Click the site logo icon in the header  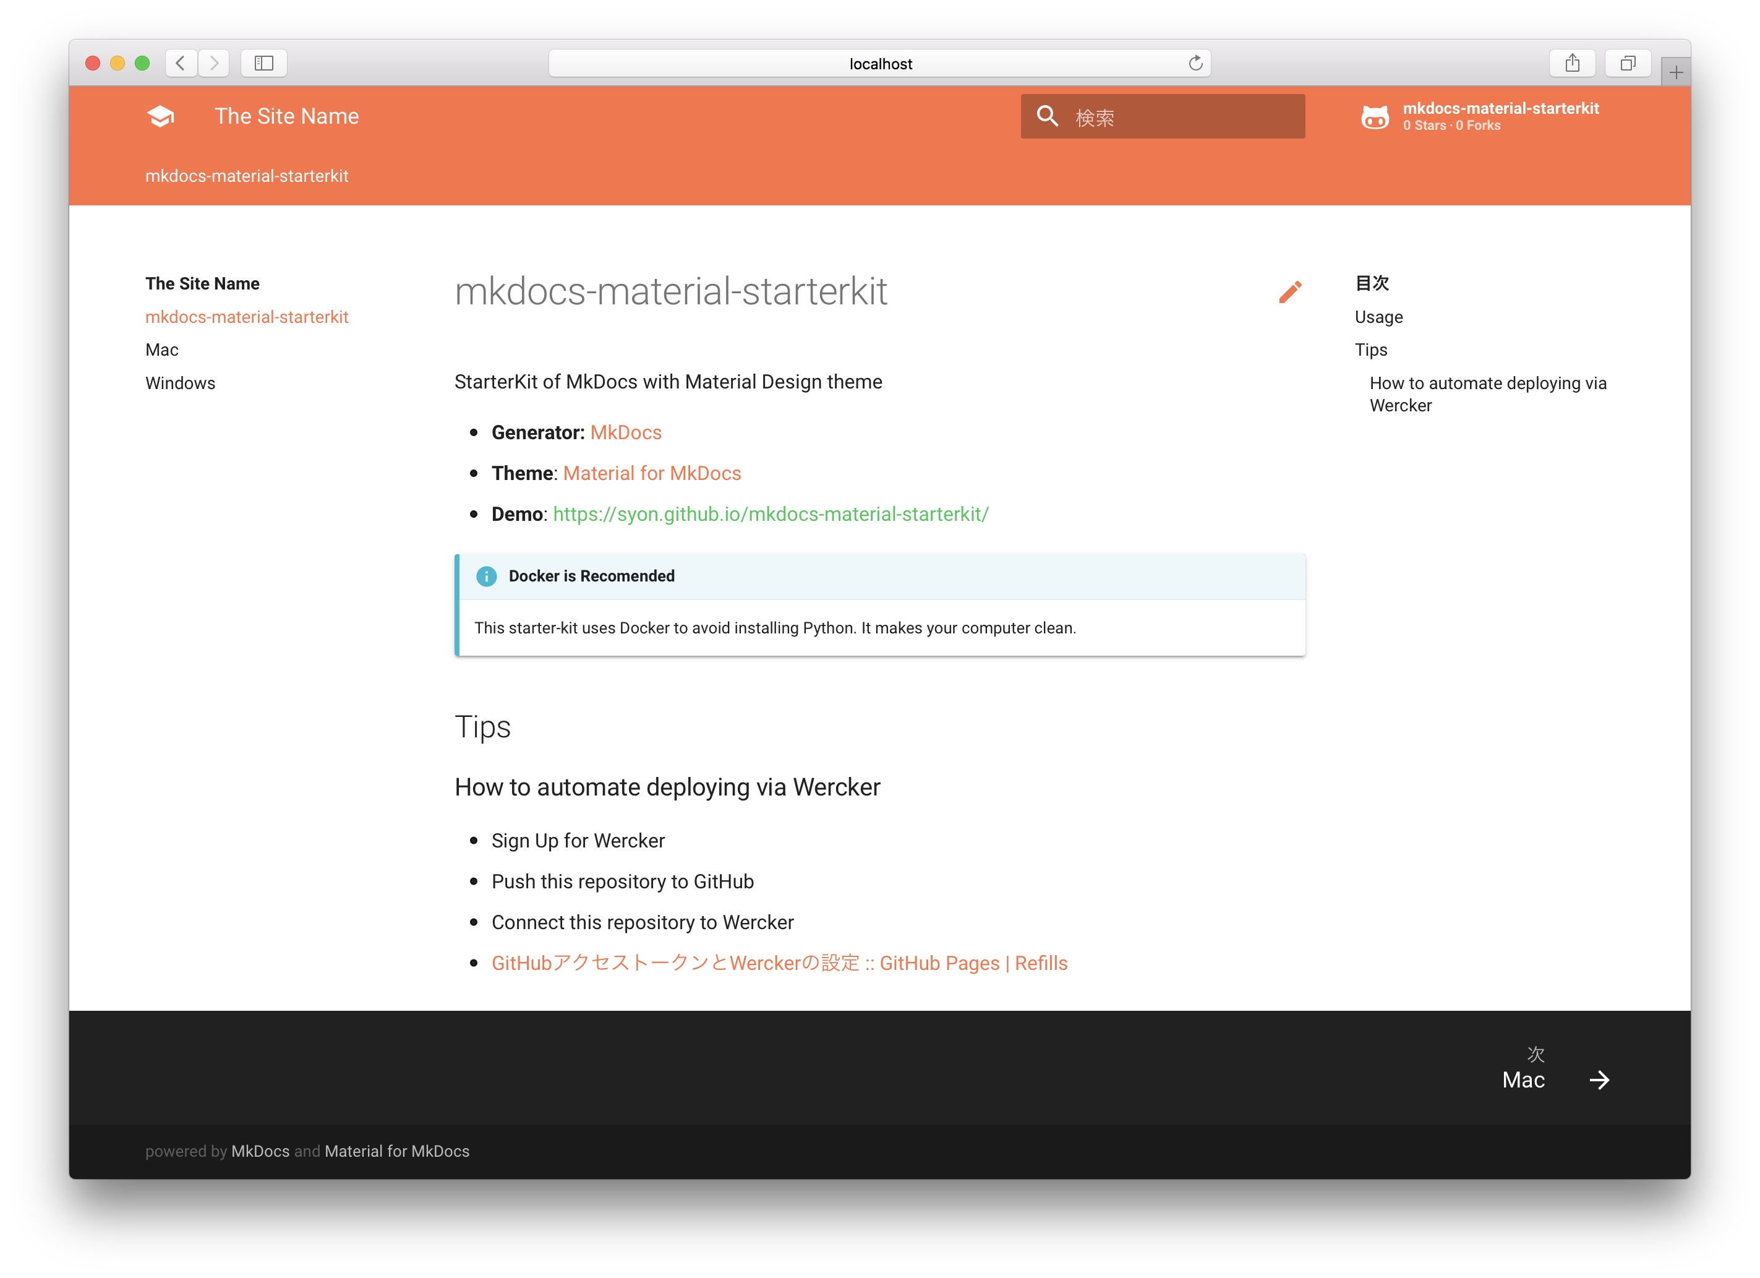(160, 115)
